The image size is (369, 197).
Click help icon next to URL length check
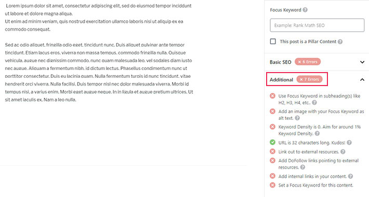coord(349,143)
